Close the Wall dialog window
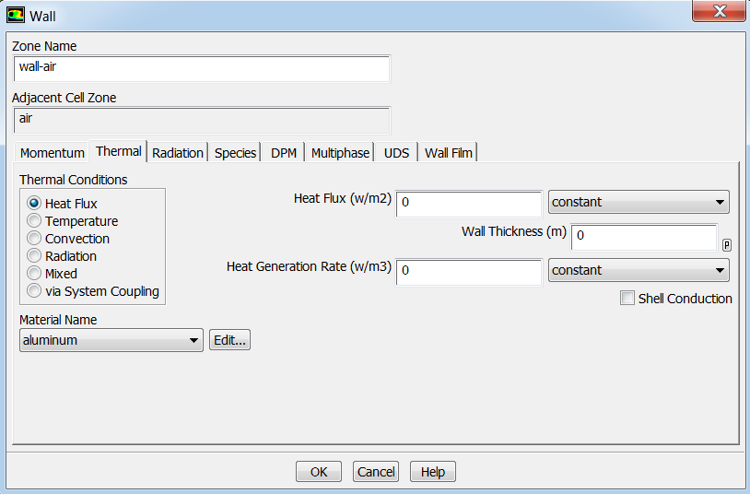The height and width of the screenshot is (494, 750). (719, 10)
